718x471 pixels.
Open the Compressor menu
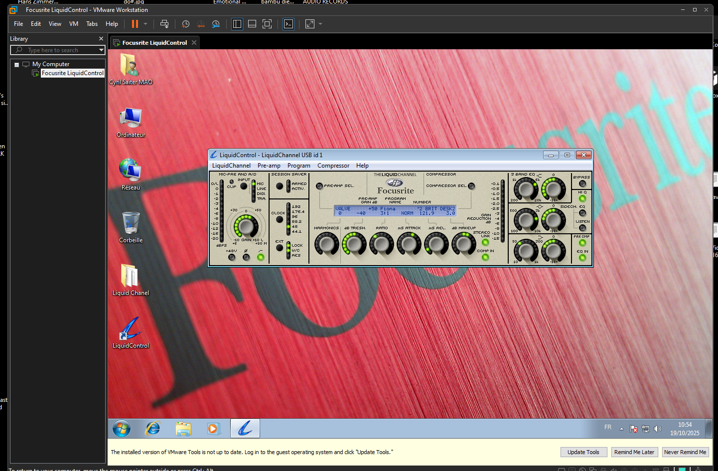point(333,166)
